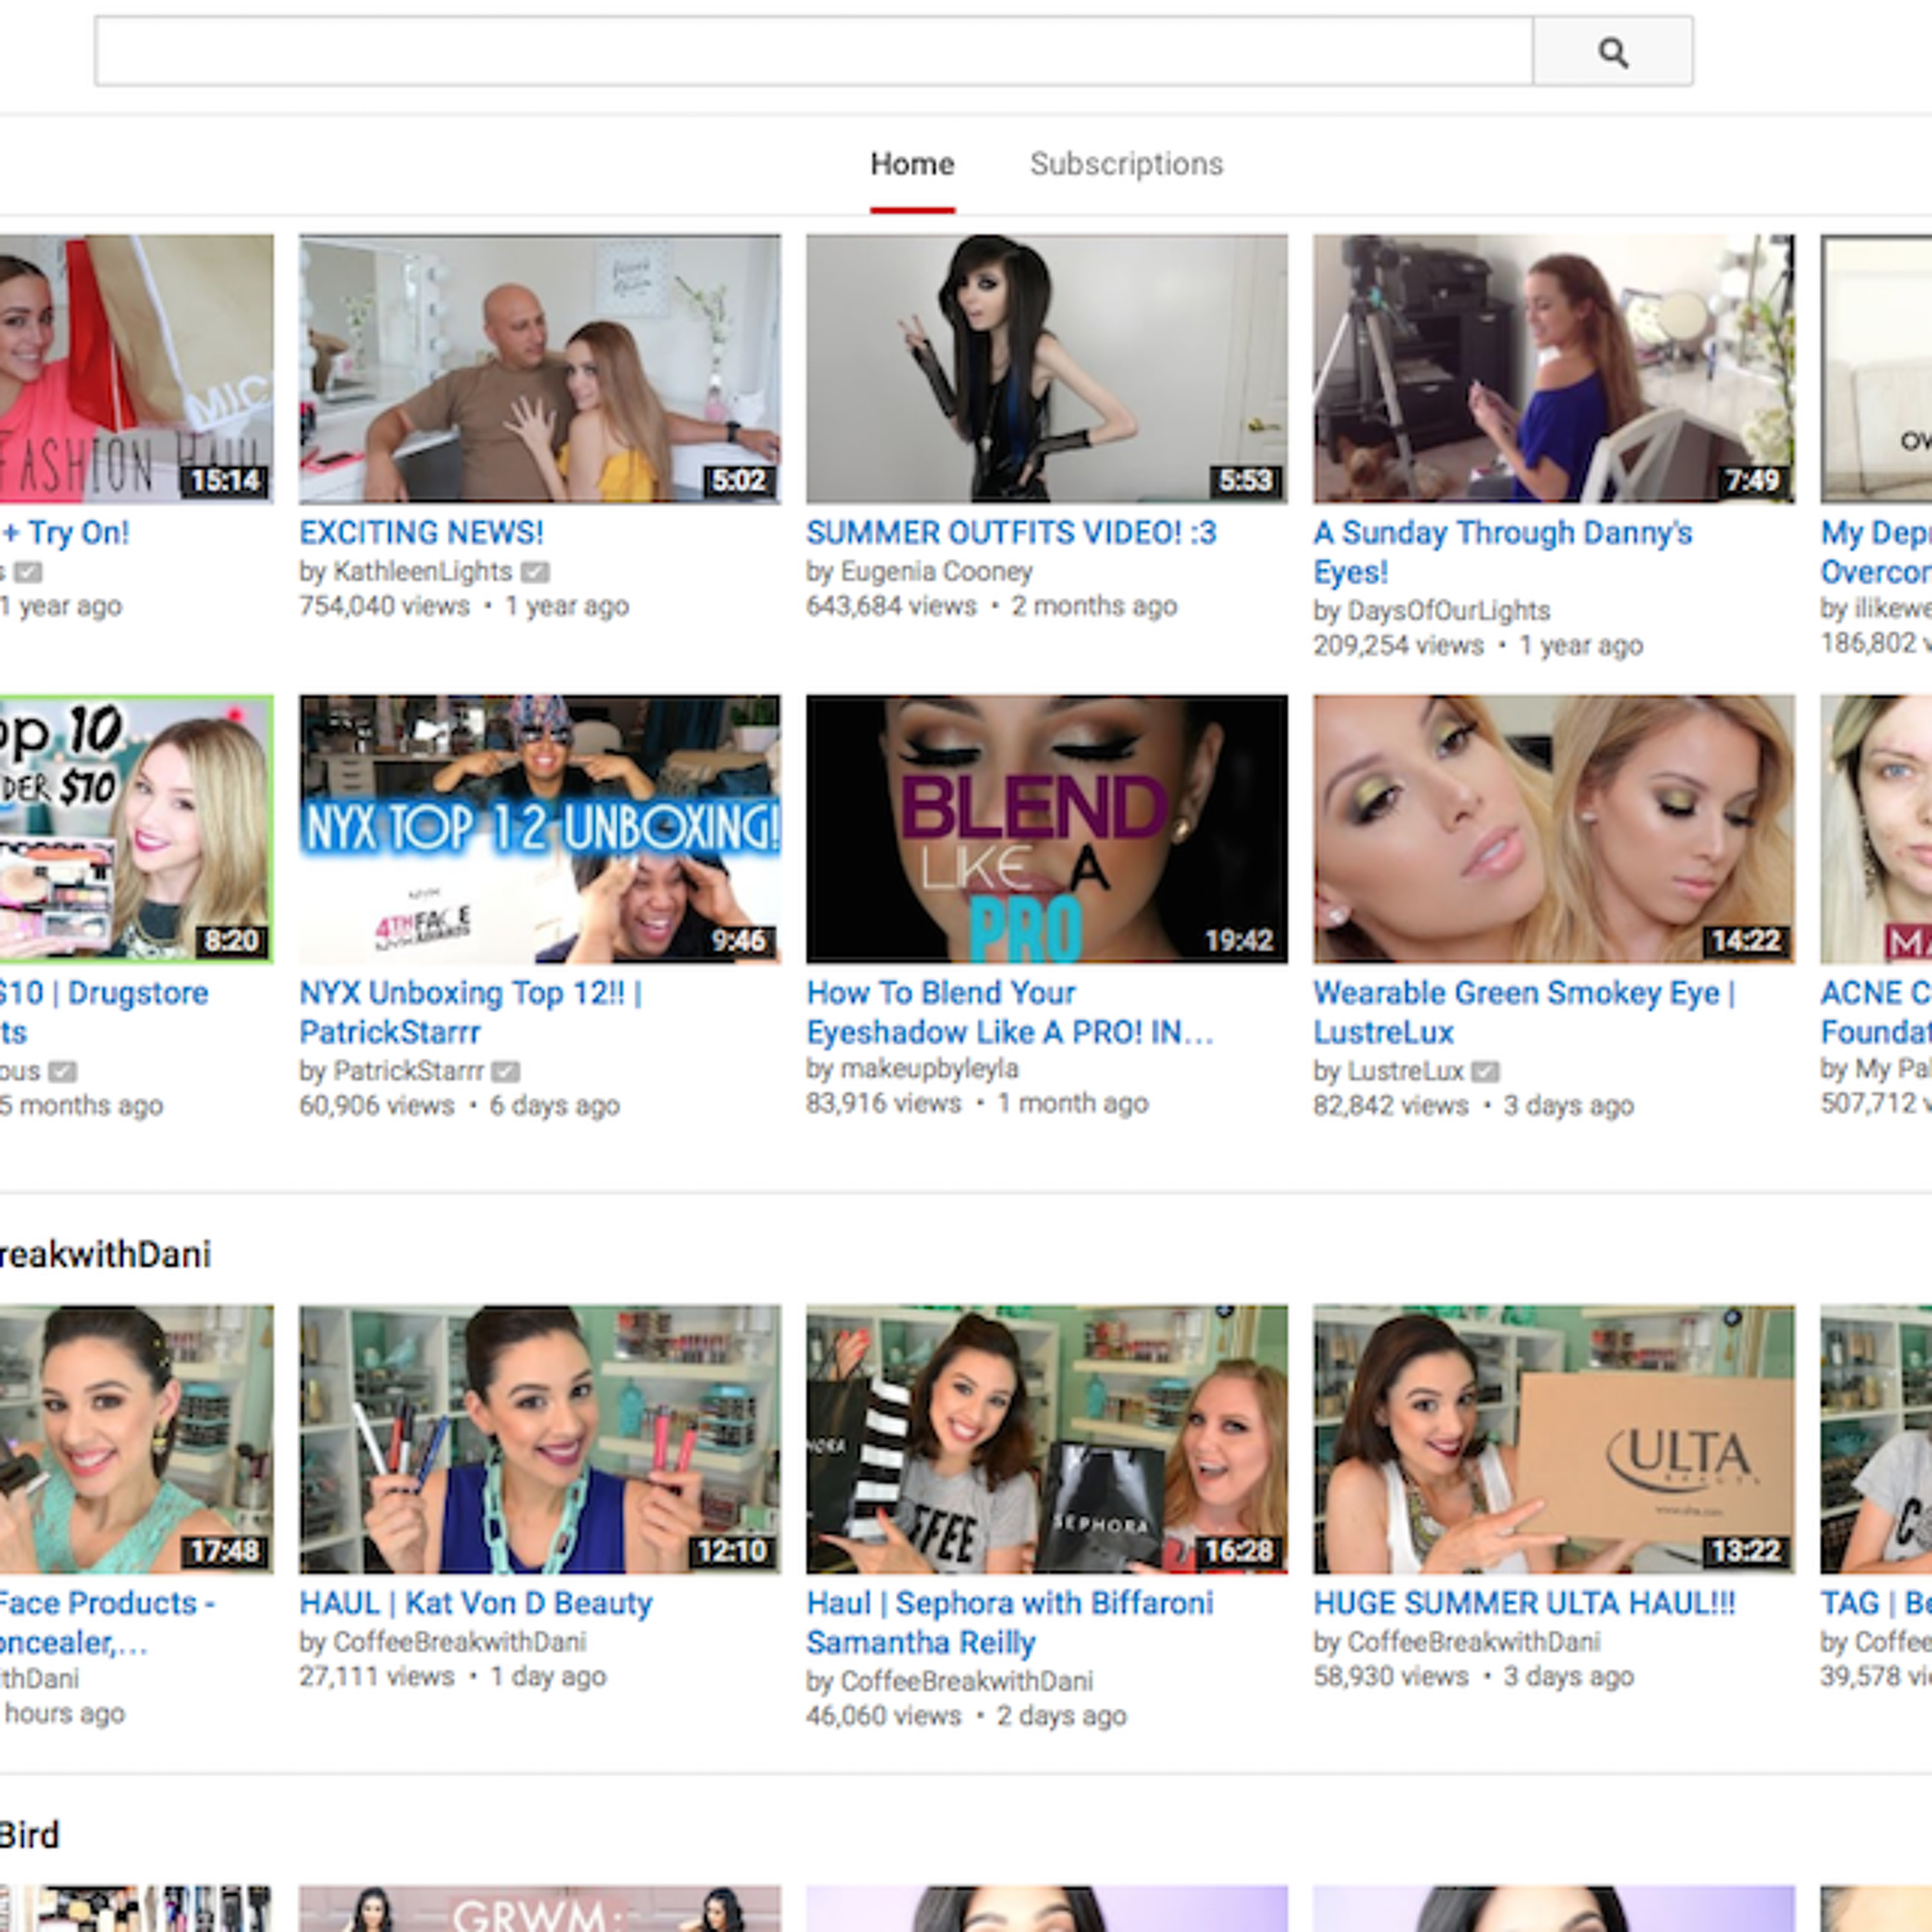Open the "Face Products -" video title
The height and width of the screenshot is (1932, 1932).
[x=108, y=1622]
